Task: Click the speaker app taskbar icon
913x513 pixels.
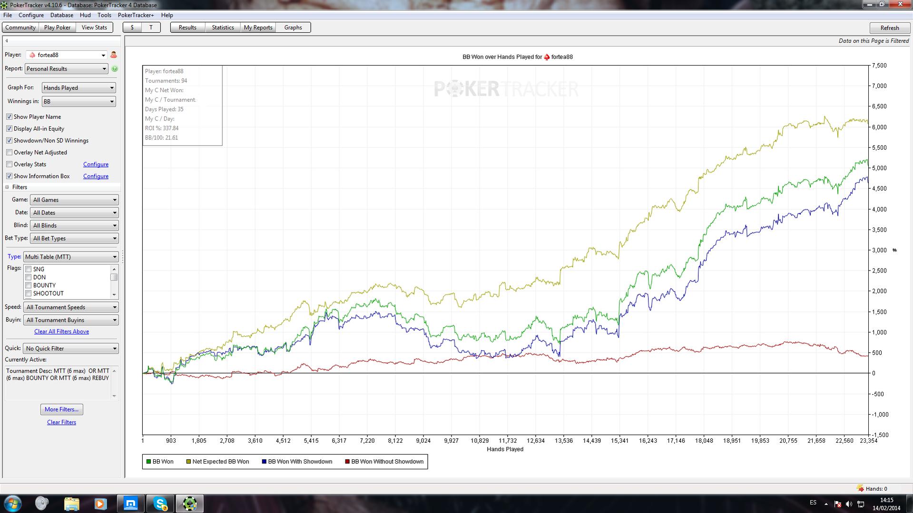Action: click(42, 503)
